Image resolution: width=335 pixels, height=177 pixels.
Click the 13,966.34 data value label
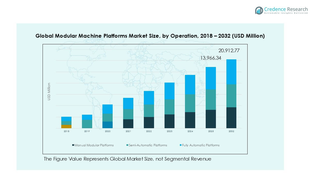tap(210, 58)
